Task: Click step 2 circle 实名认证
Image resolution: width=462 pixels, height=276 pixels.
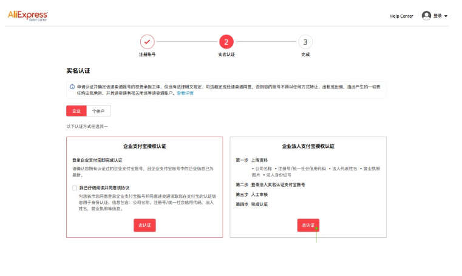Action: pos(226,42)
